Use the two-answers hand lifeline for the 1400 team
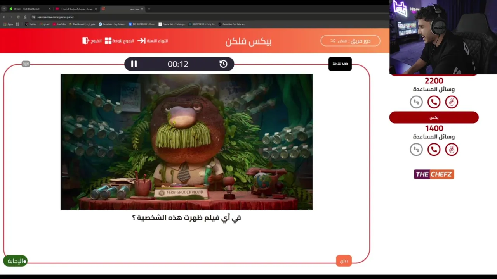The image size is (497, 279). click(452, 150)
